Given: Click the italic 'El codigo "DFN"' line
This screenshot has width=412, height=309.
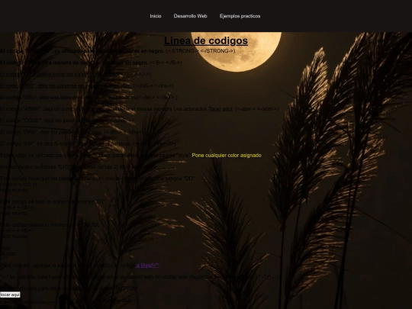Looking at the screenshot, I should [72, 132].
